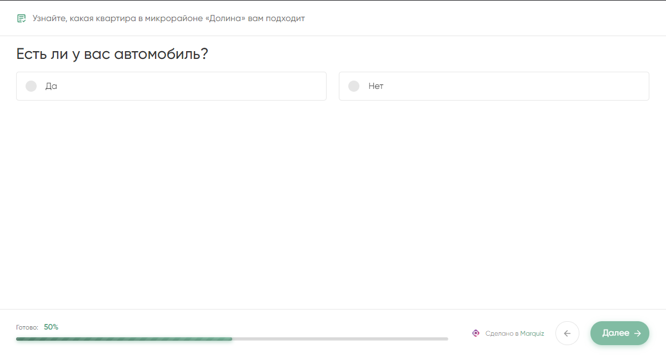Viewport: 666px width, 359px height.
Task: Click the header title about микрорайон «Долина»
Action: pos(169,18)
